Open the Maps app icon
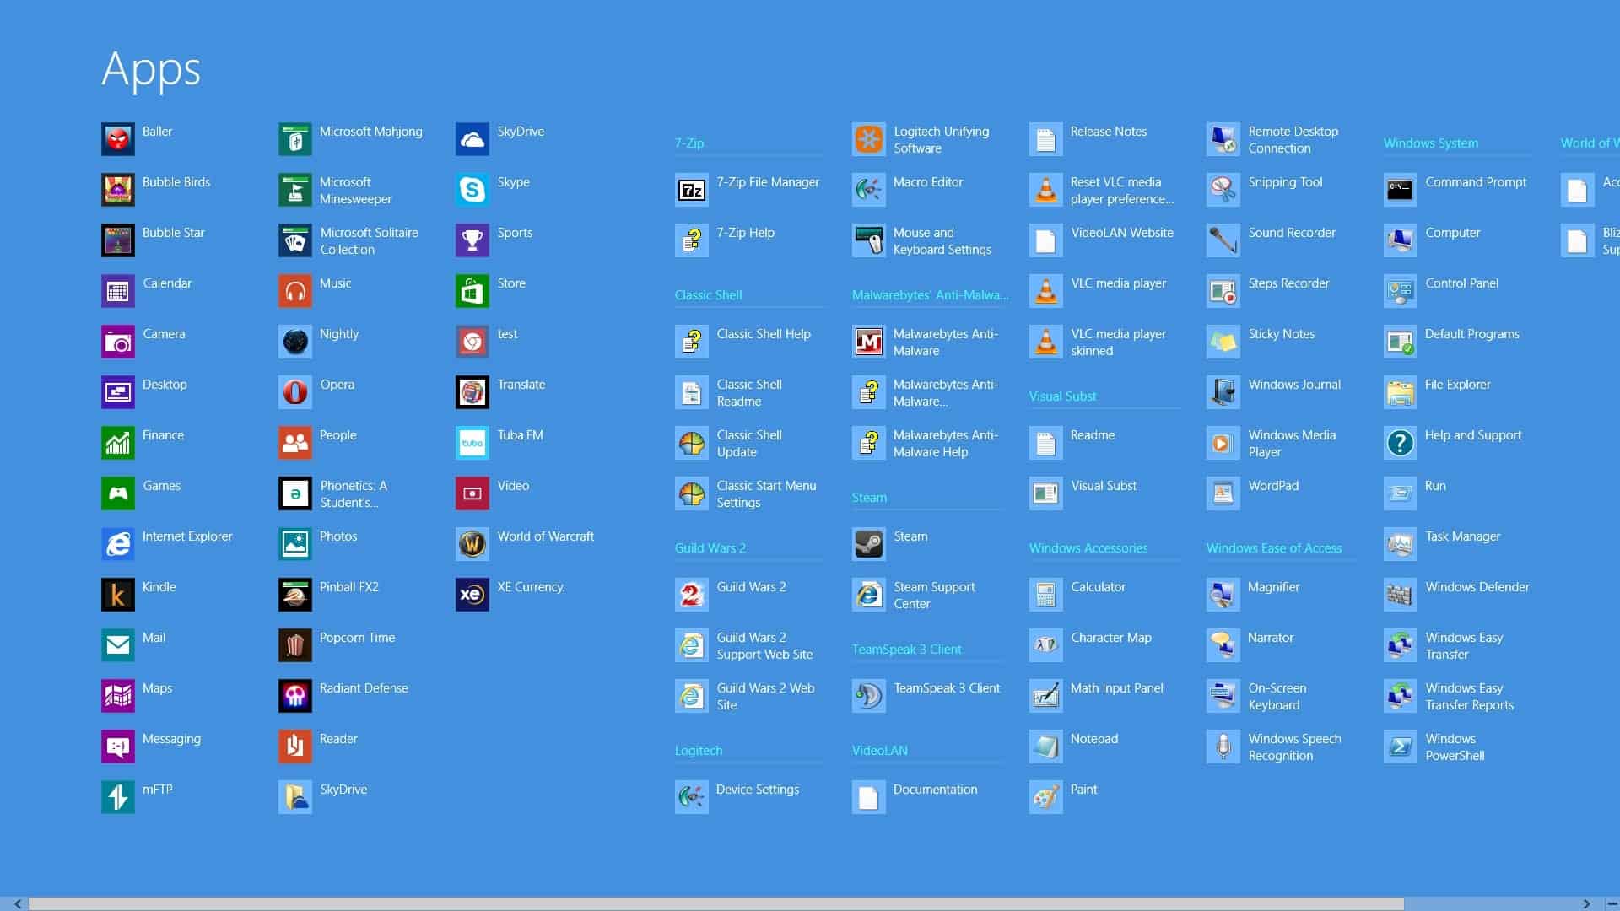The image size is (1620, 911). pyautogui.click(x=118, y=696)
